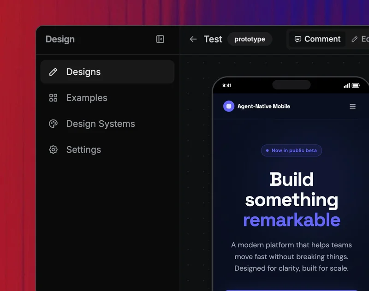Select the purple remarkable headline text
The image size is (369, 291).
coord(292,220)
